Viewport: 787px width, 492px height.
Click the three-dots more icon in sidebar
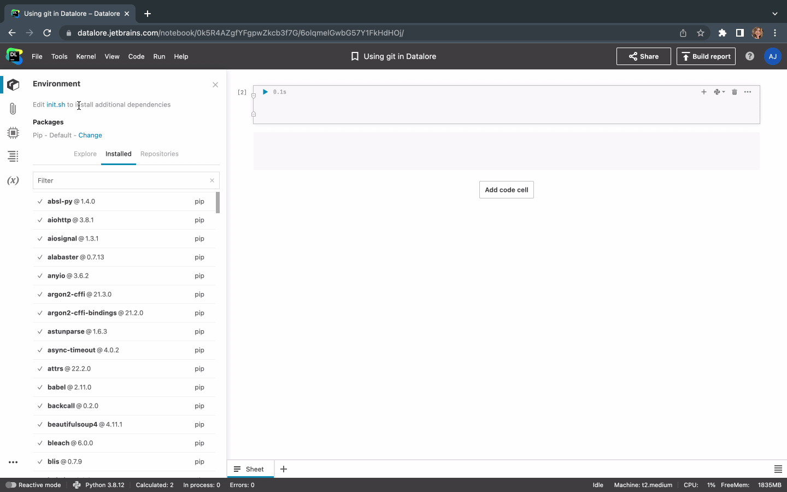pos(13,462)
